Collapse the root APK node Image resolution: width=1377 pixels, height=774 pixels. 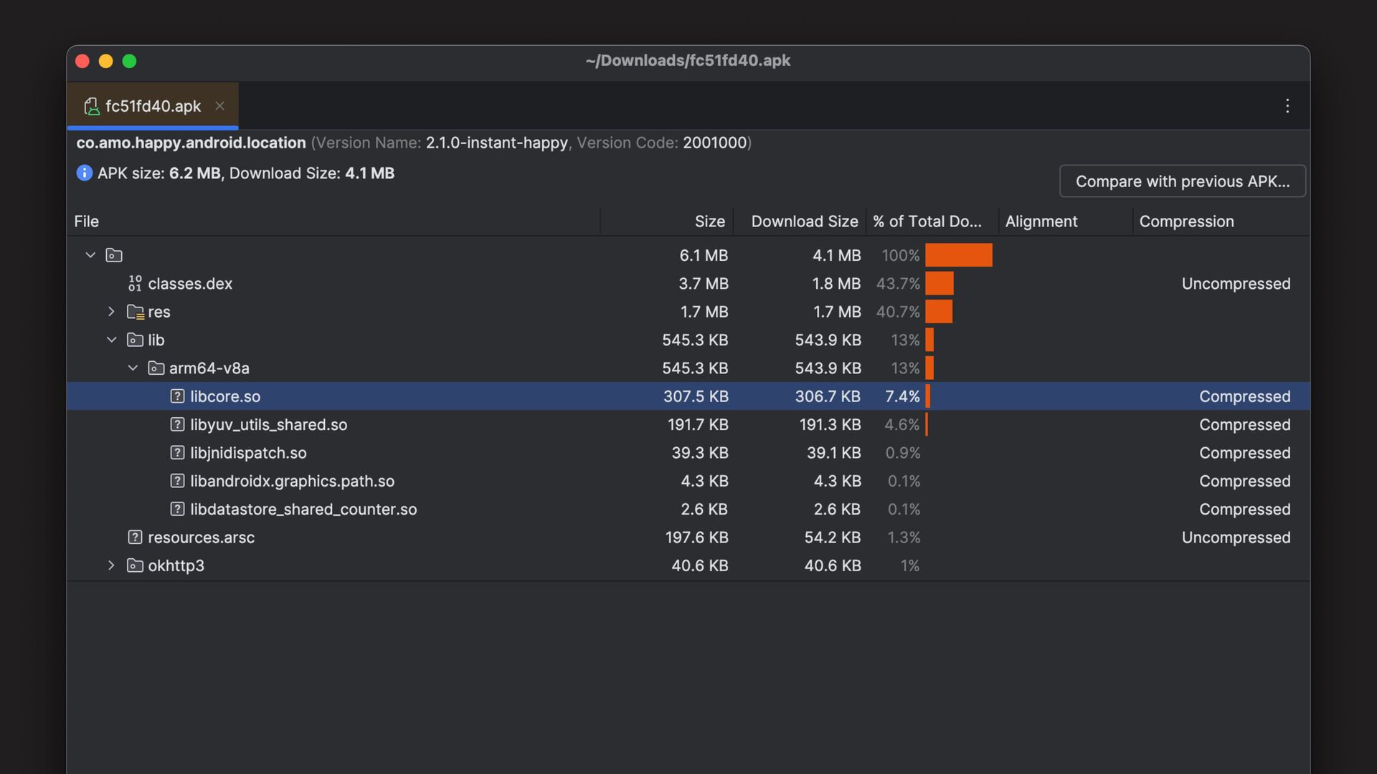[x=90, y=255]
